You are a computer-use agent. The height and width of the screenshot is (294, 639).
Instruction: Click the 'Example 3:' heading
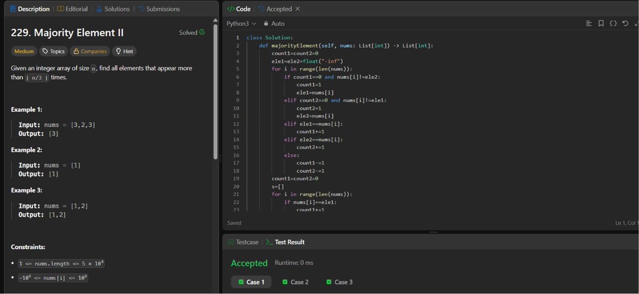pos(27,190)
